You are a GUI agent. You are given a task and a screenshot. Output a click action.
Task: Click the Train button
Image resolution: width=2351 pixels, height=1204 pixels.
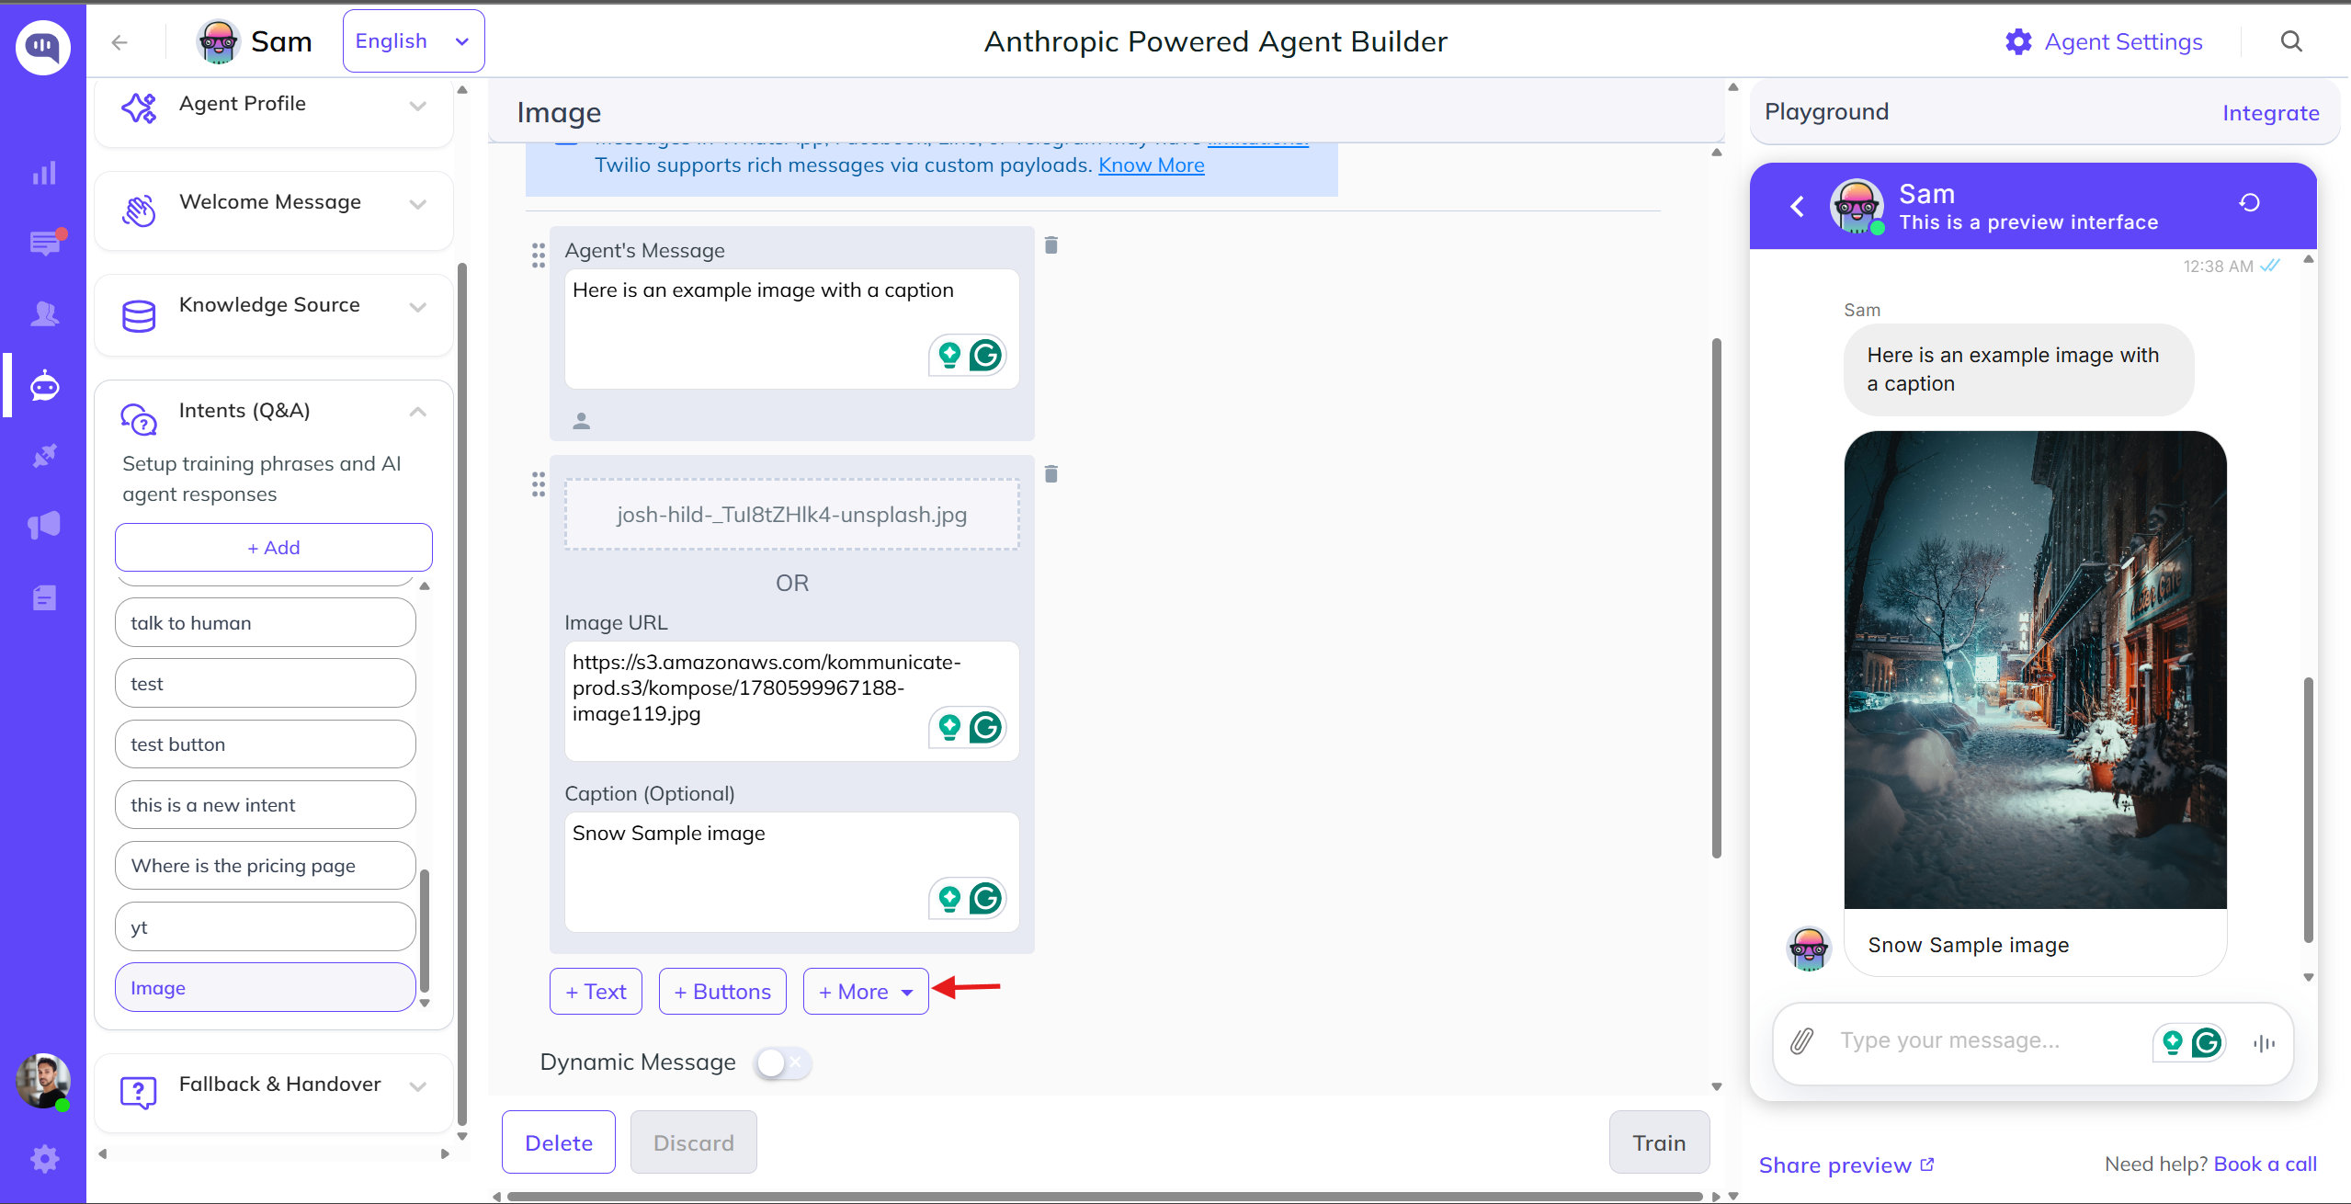pos(1659,1142)
